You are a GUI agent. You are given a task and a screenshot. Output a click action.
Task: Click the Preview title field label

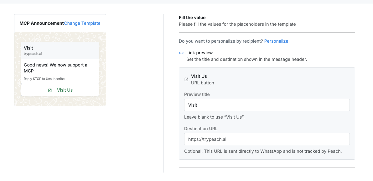pyautogui.click(x=197, y=94)
